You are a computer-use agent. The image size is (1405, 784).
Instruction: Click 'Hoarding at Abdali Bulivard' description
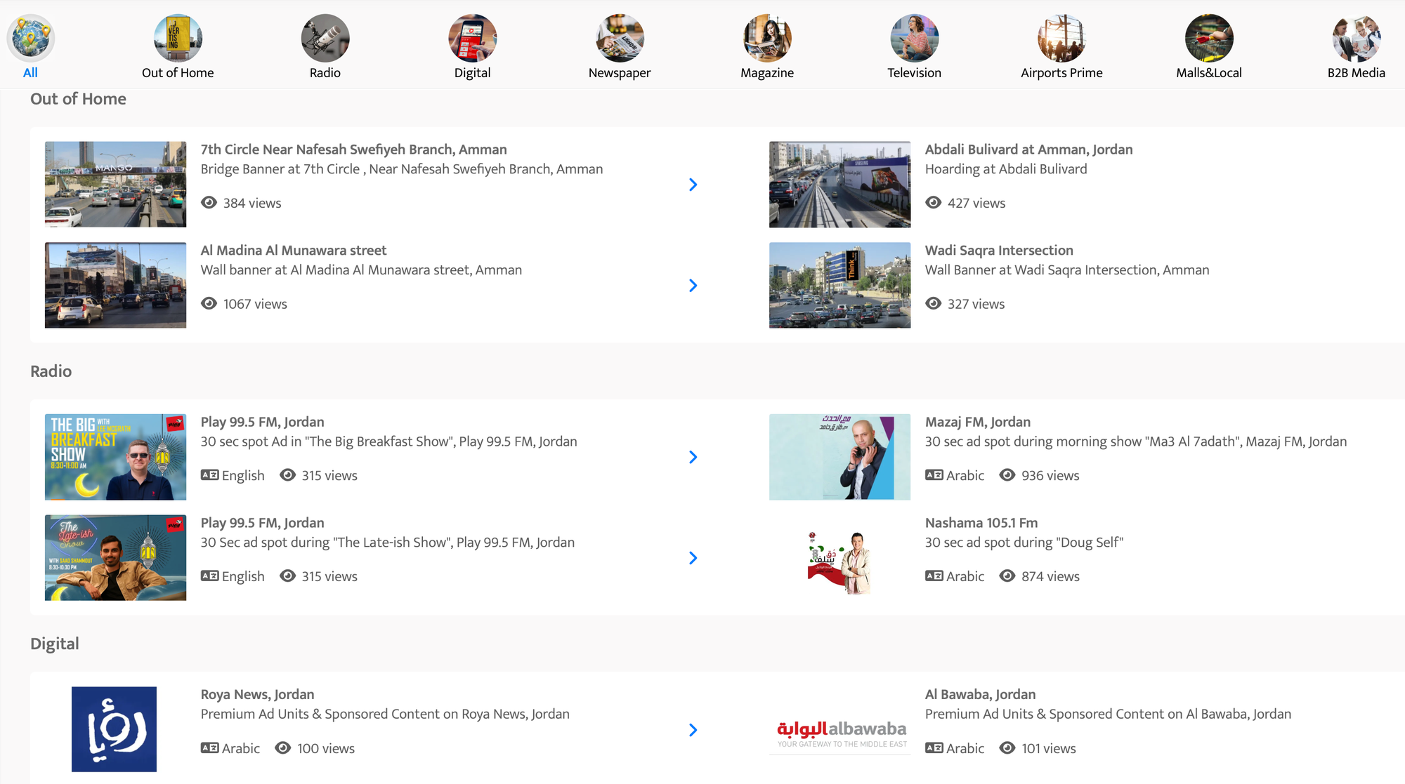pyautogui.click(x=1006, y=169)
